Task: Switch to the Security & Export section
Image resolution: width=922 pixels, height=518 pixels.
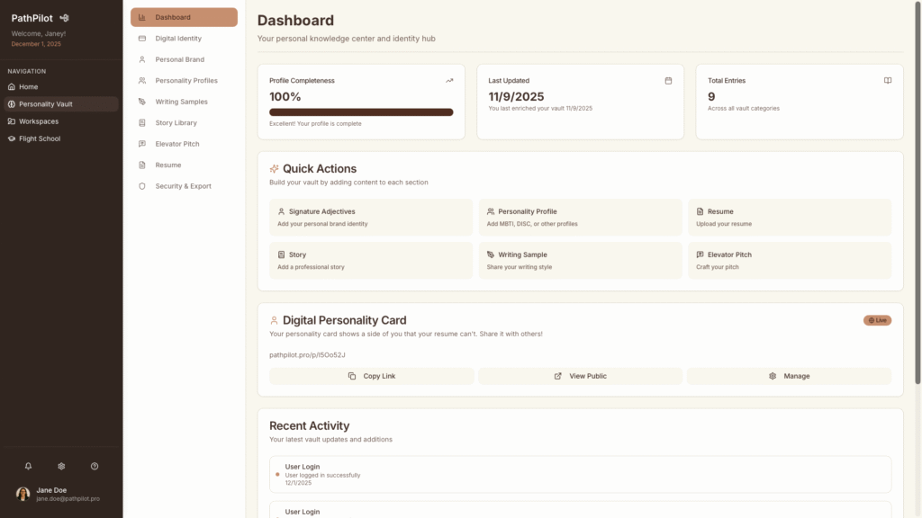Action: [184, 186]
